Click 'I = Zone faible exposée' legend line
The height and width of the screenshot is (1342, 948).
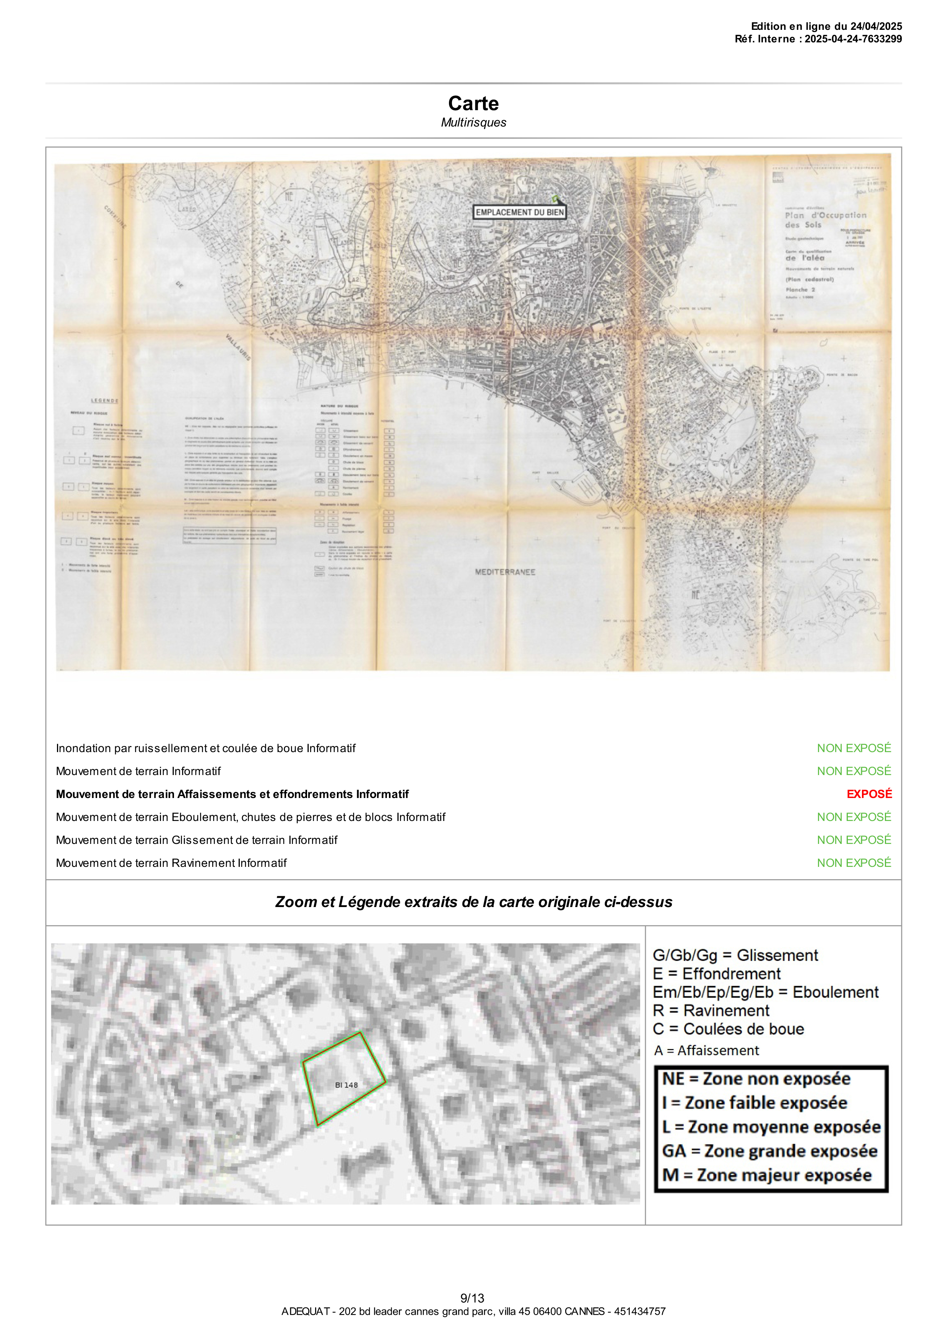(x=754, y=1103)
